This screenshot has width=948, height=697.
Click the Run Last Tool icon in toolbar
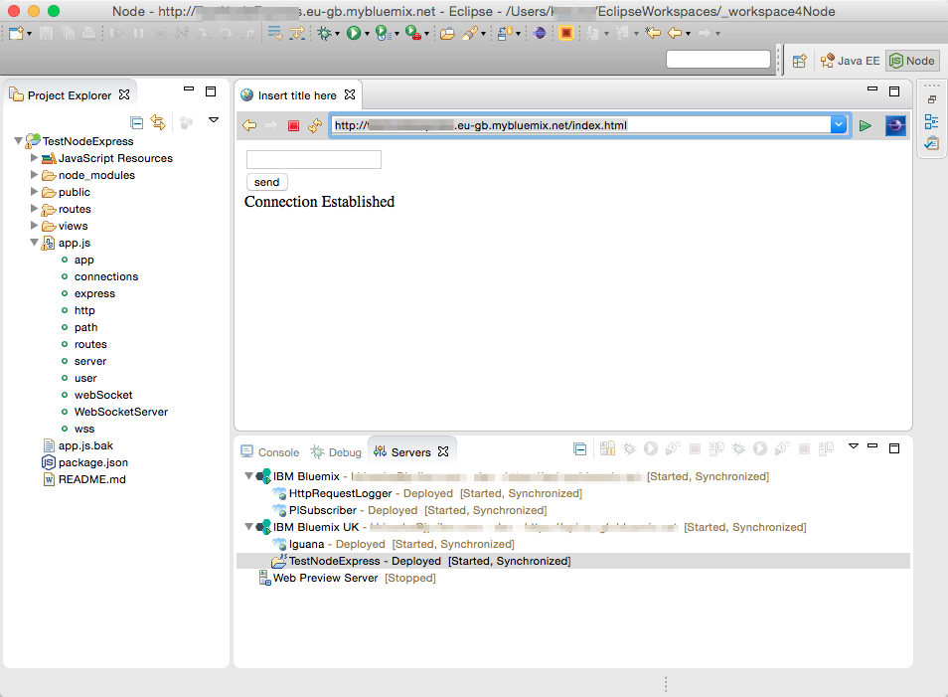click(x=413, y=33)
